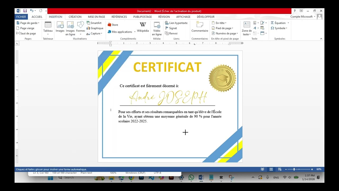The width and height of the screenshot is (339, 191).
Task: Switch to Print Layout view
Action: [271, 169]
